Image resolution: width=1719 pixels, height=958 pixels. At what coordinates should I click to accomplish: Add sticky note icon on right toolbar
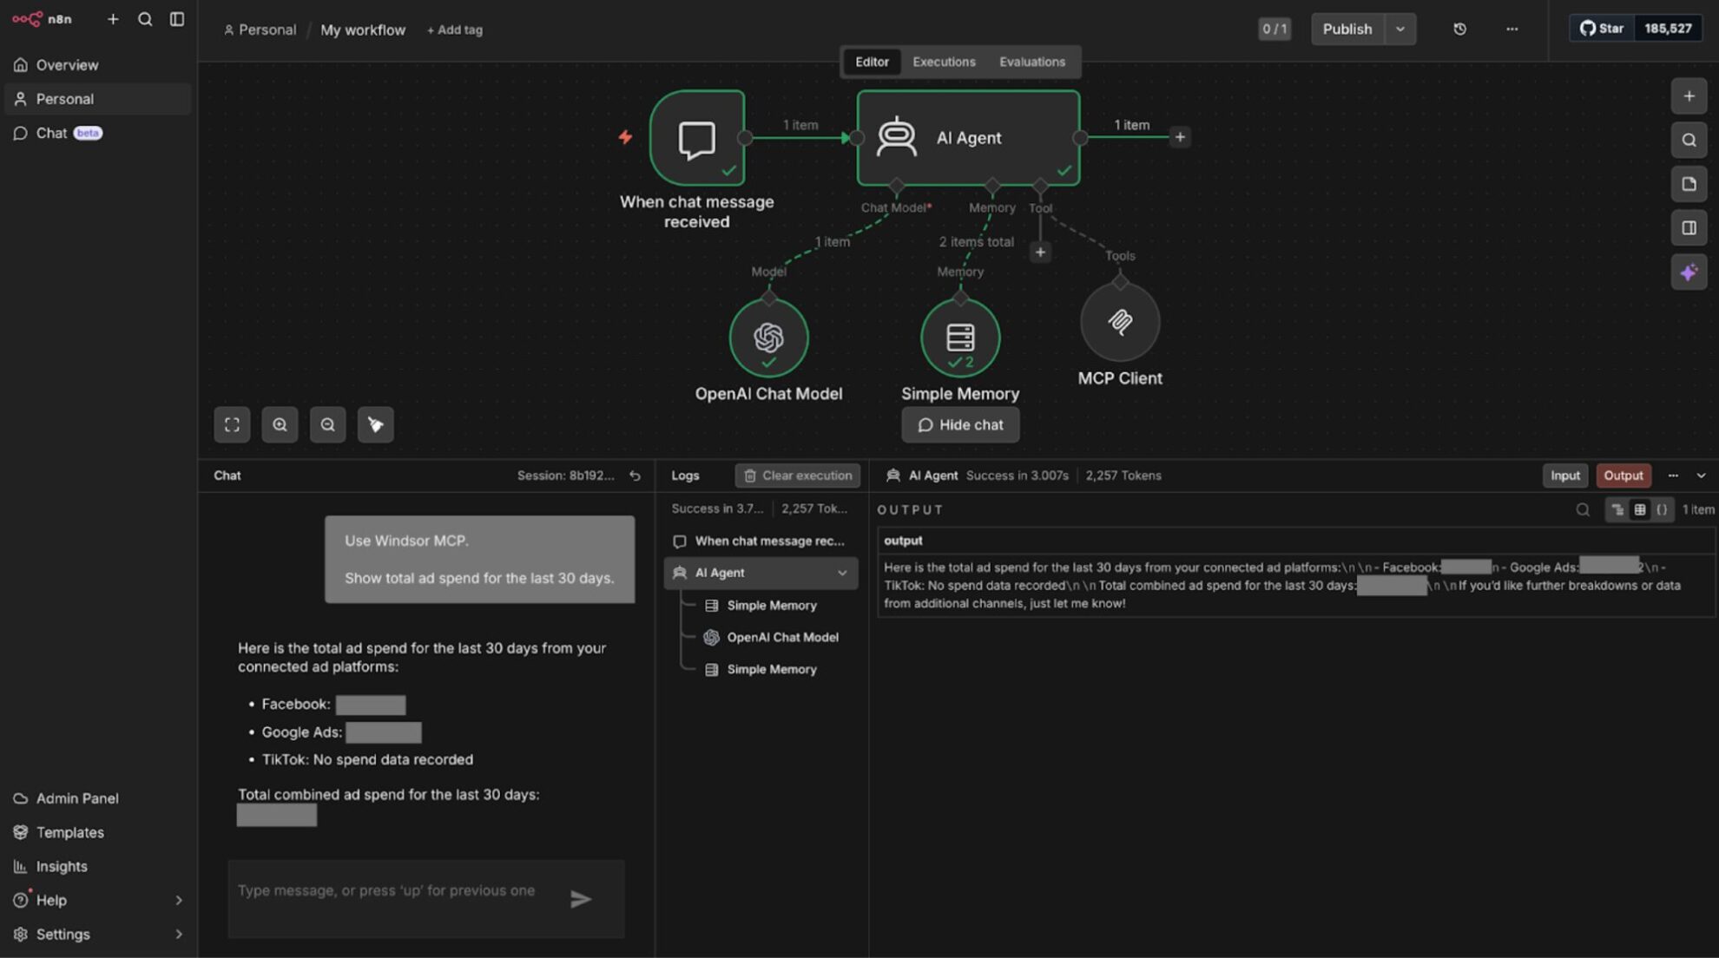(1689, 185)
